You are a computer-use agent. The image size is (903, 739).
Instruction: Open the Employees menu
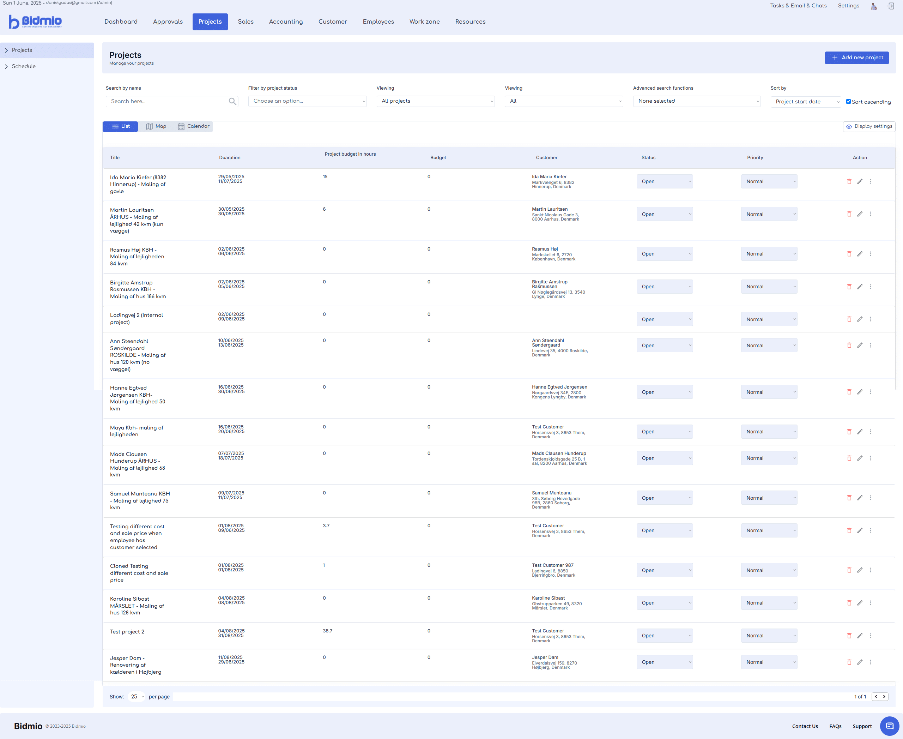click(378, 22)
